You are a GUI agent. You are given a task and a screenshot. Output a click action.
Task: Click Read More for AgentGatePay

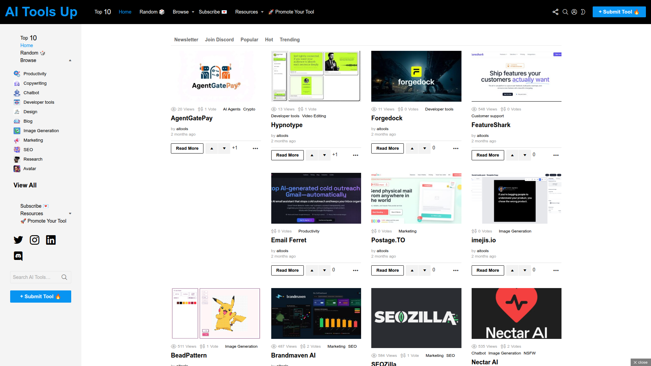click(187, 148)
